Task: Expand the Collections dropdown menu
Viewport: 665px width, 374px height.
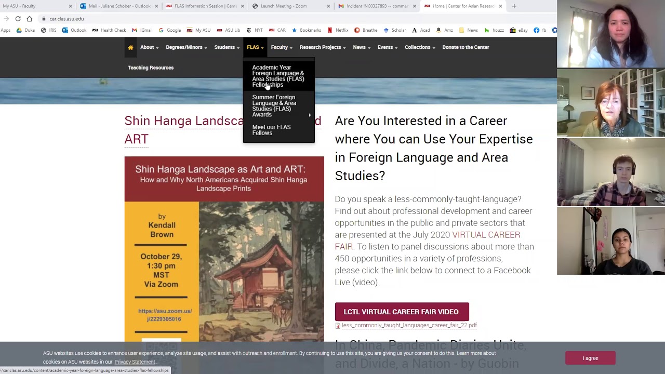Action: [x=420, y=47]
